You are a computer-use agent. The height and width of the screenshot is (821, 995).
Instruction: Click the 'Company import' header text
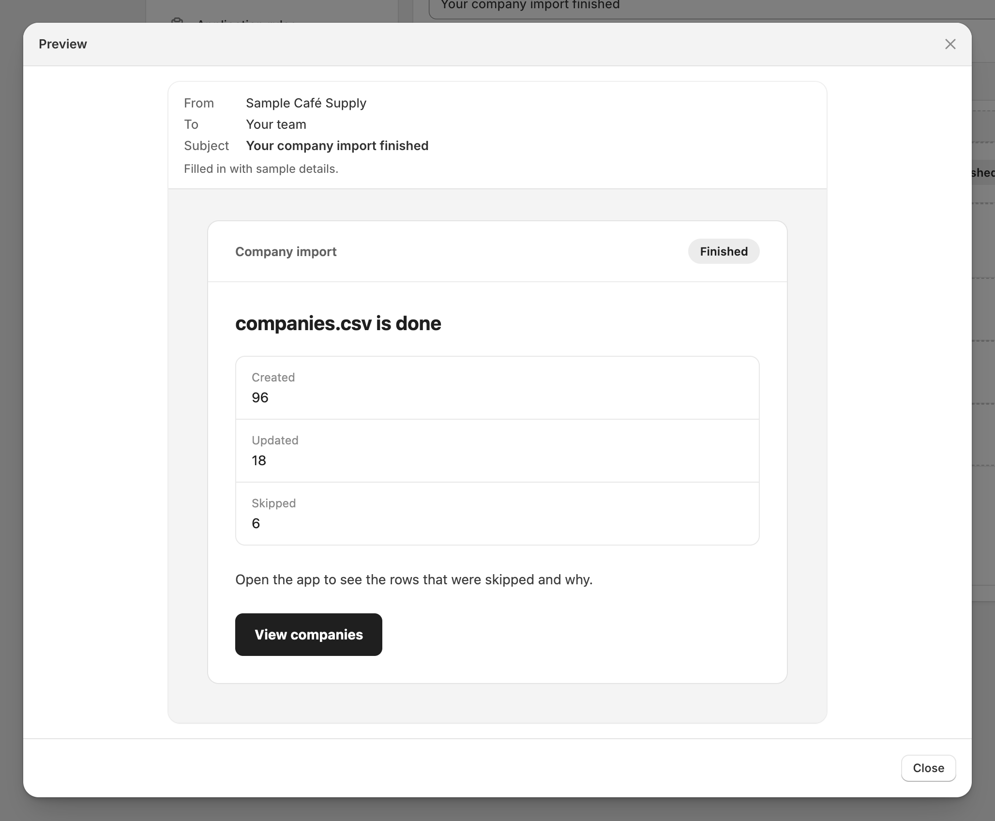point(286,252)
